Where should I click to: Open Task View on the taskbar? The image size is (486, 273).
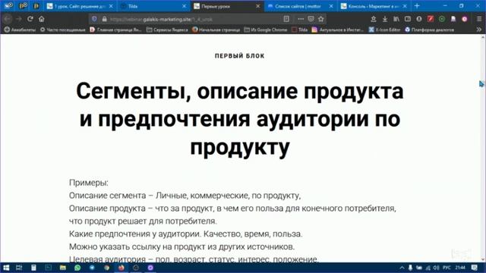coord(19,268)
